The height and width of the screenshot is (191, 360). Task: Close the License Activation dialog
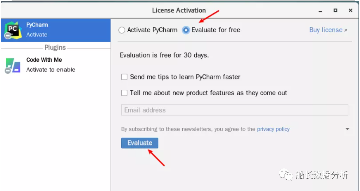350,10
